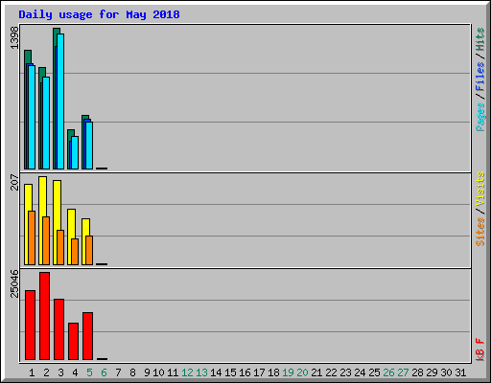This screenshot has height=383, width=491.
Task: Click green day label 19 on the x-axis
Action: [x=288, y=372]
